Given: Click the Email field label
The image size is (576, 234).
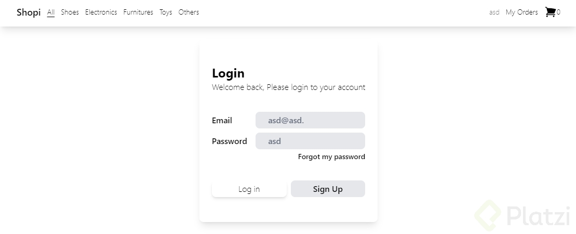Looking at the screenshot, I should [222, 121].
